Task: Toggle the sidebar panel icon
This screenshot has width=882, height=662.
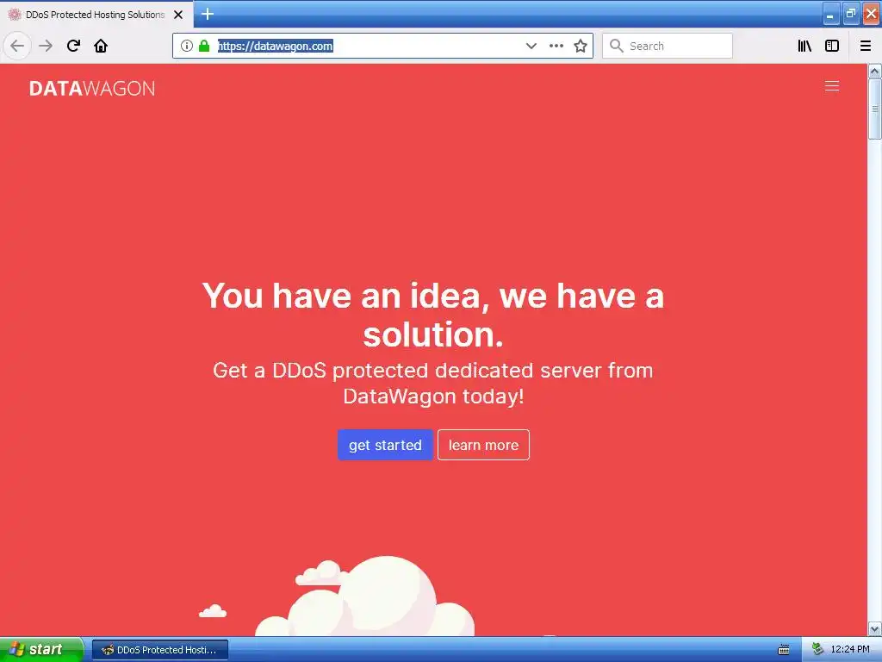Action: click(832, 46)
